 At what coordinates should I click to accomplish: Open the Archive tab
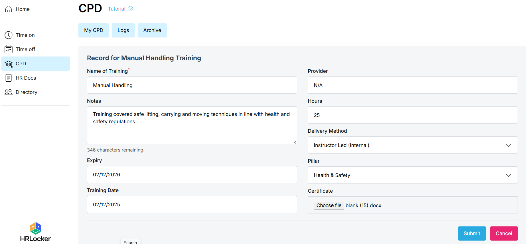[x=152, y=30]
